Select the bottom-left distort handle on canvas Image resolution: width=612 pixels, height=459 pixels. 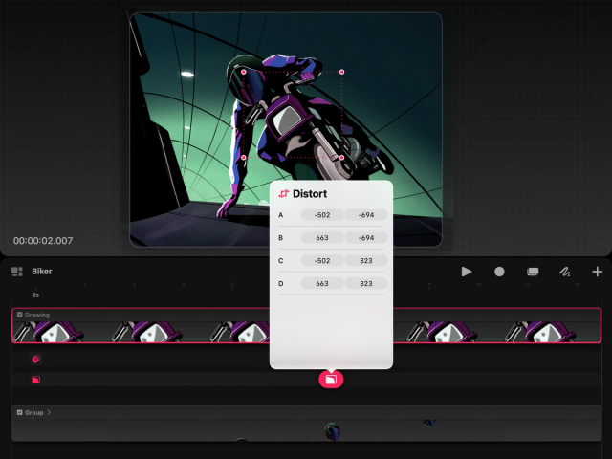244,158
